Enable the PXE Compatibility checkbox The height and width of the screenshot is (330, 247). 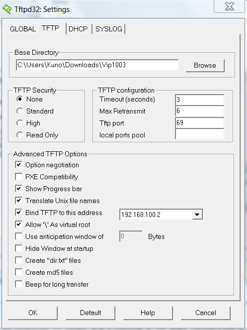(19, 177)
